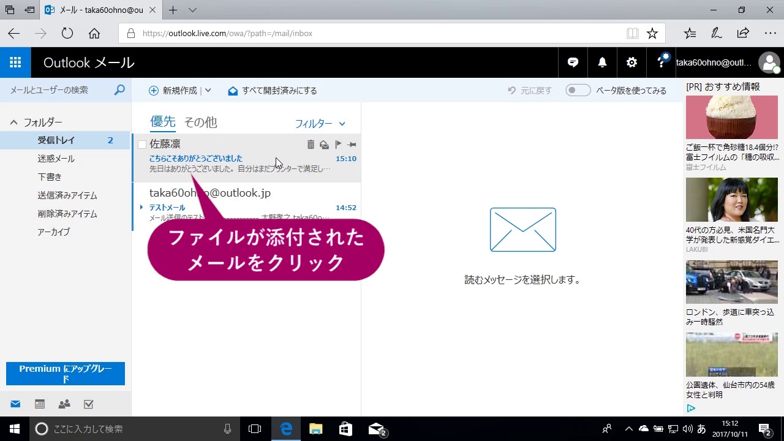The height and width of the screenshot is (441, 784).
Task: Open the settings gear in Outlook header
Action: (x=631, y=62)
